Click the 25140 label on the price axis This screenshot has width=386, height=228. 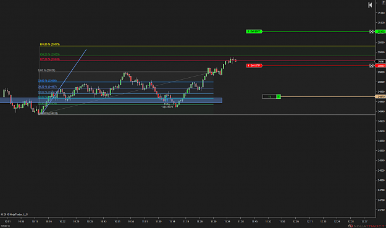[x=381, y=13]
